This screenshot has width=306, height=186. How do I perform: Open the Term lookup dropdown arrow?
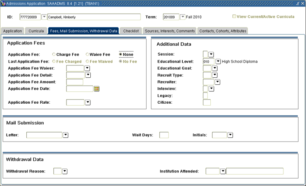182,17
